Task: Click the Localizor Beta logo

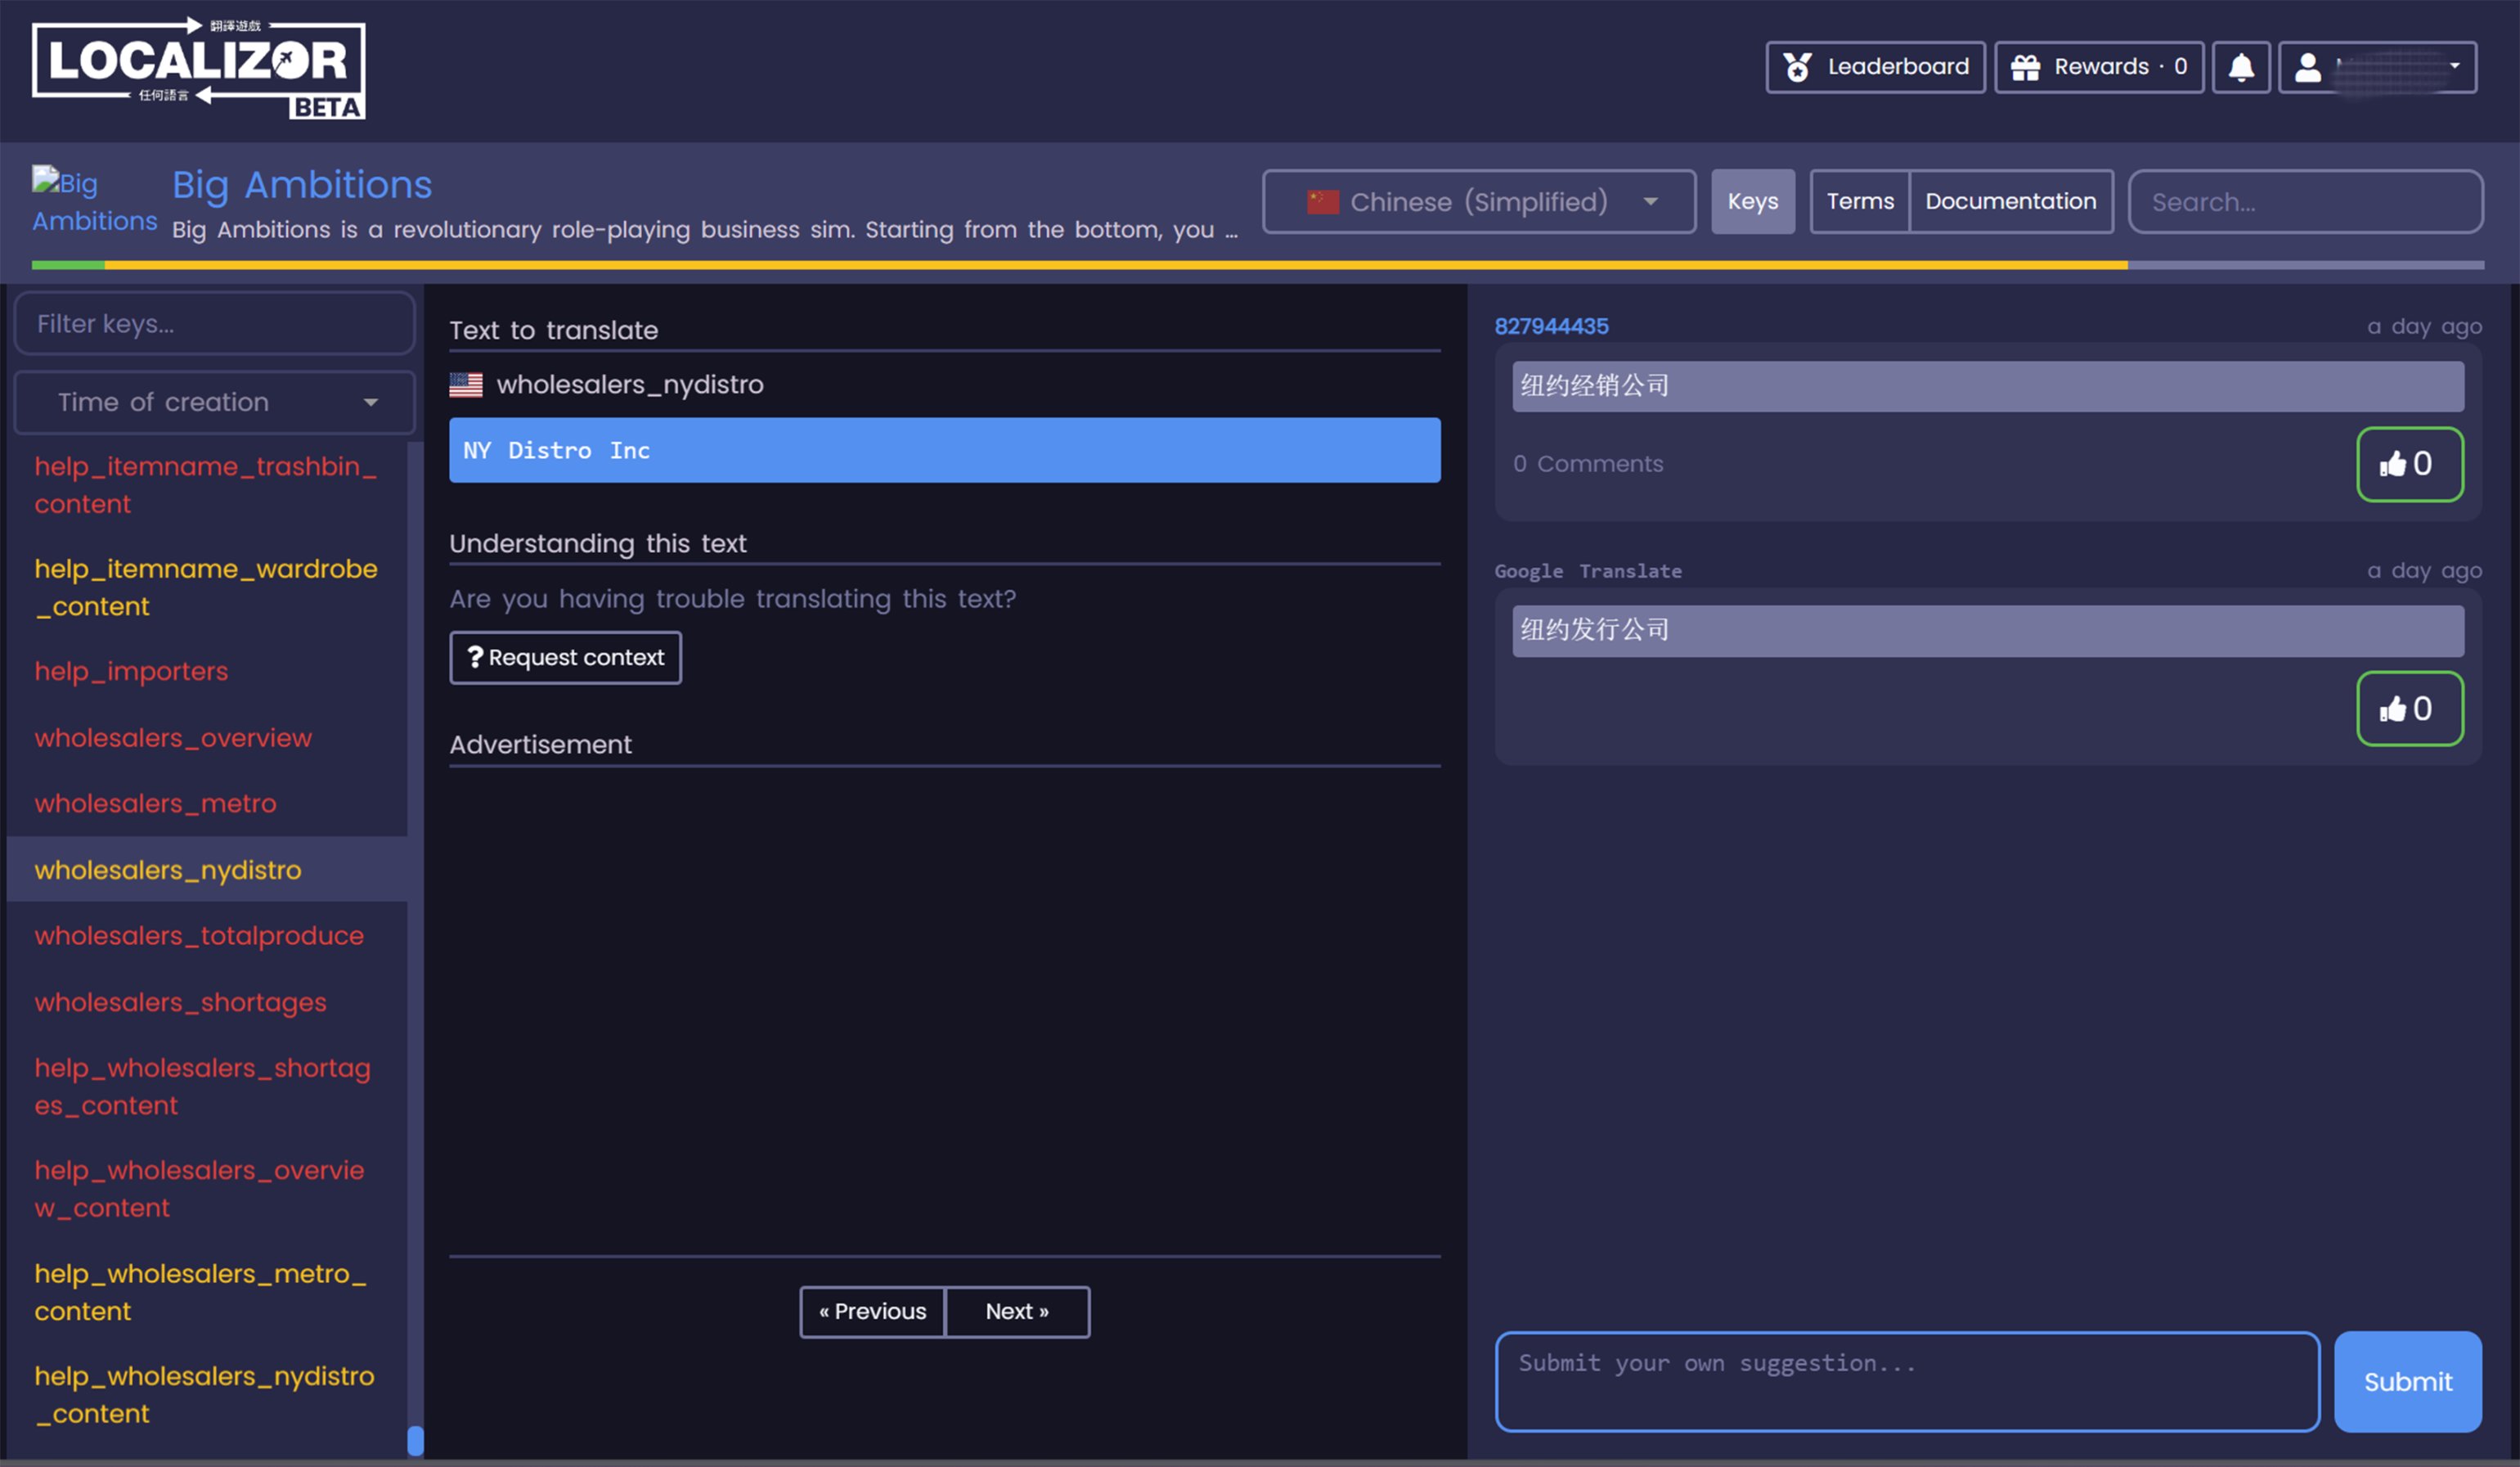Action: 198,69
